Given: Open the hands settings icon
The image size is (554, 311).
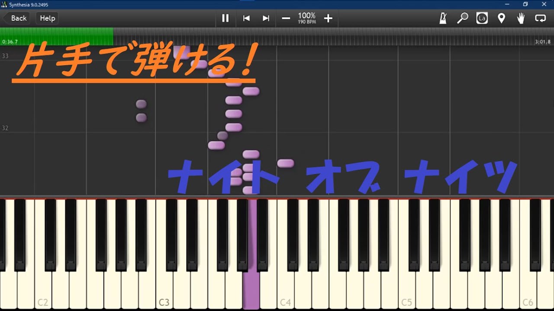Looking at the screenshot, I should click(521, 18).
